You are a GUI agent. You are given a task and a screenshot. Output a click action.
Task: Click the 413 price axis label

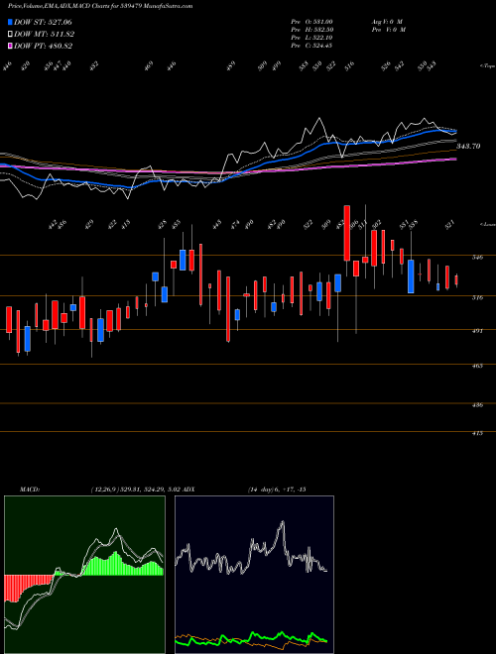478,433
